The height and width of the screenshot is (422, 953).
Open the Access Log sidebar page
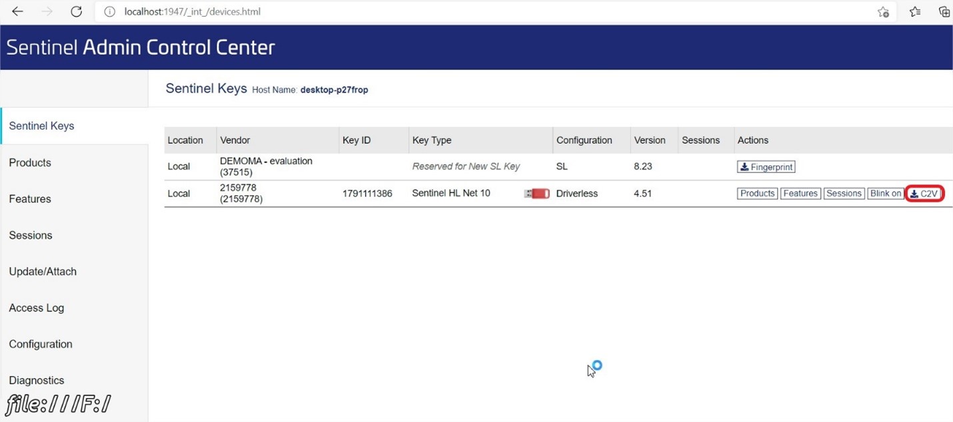(x=37, y=308)
